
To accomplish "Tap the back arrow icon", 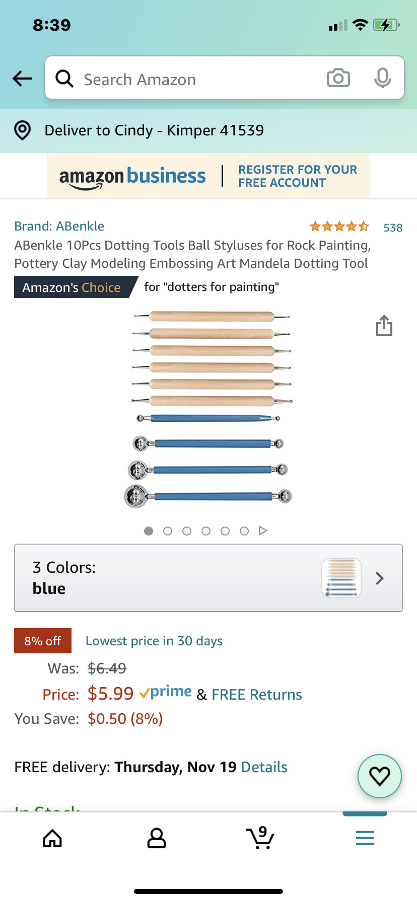I will tap(23, 78).
